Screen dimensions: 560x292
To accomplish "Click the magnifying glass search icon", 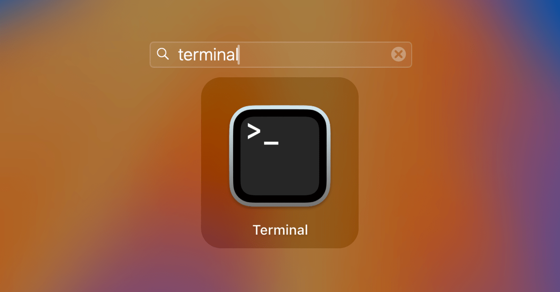I will click(x=163, y=54).
